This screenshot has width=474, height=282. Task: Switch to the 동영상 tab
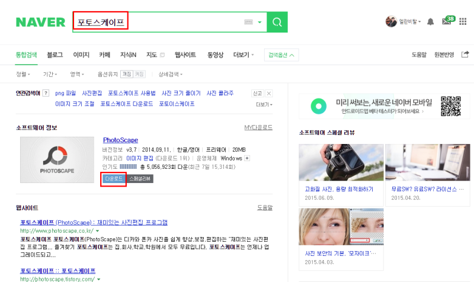[x=215, y=55]
